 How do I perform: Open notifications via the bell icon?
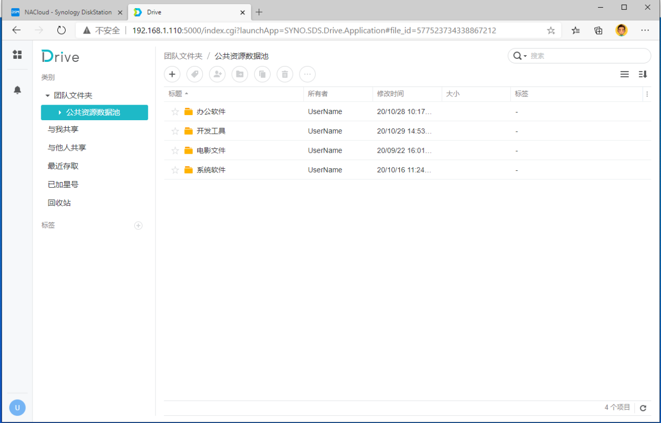(x=17, y=90)
